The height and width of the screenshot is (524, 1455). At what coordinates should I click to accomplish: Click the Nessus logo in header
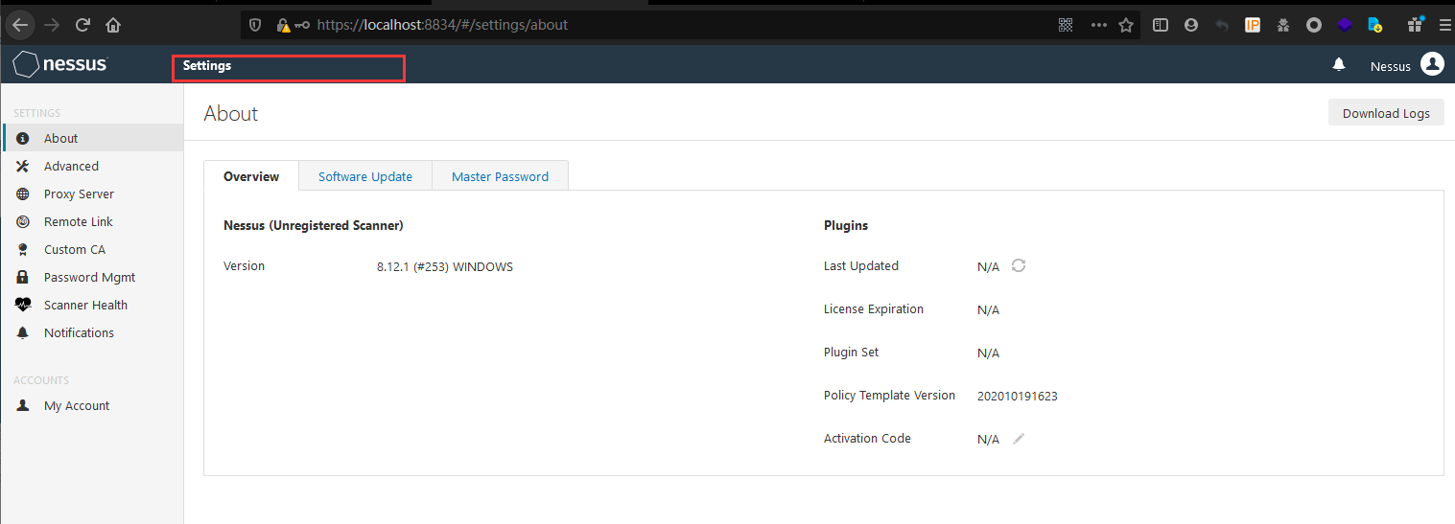click(x=60, y=64)
